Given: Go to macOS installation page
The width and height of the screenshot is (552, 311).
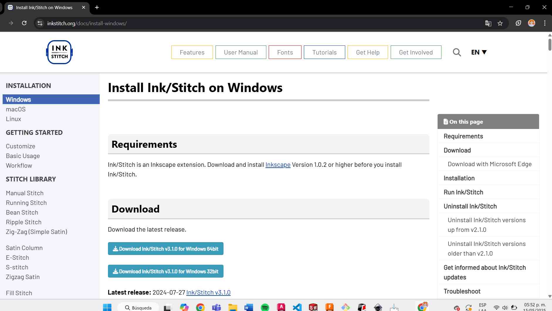Looking at the screenshot, I should [16, 109].
